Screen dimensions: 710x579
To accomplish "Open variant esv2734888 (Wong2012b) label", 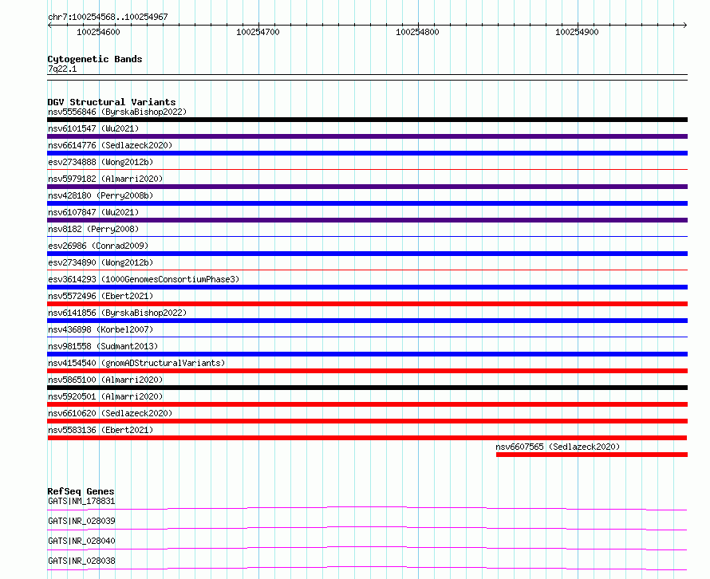I will [101, 162].
